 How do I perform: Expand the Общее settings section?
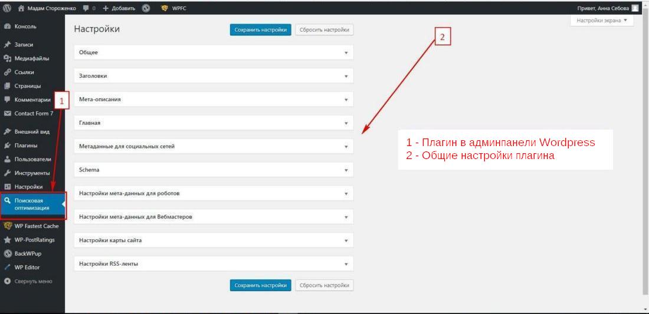213,52
